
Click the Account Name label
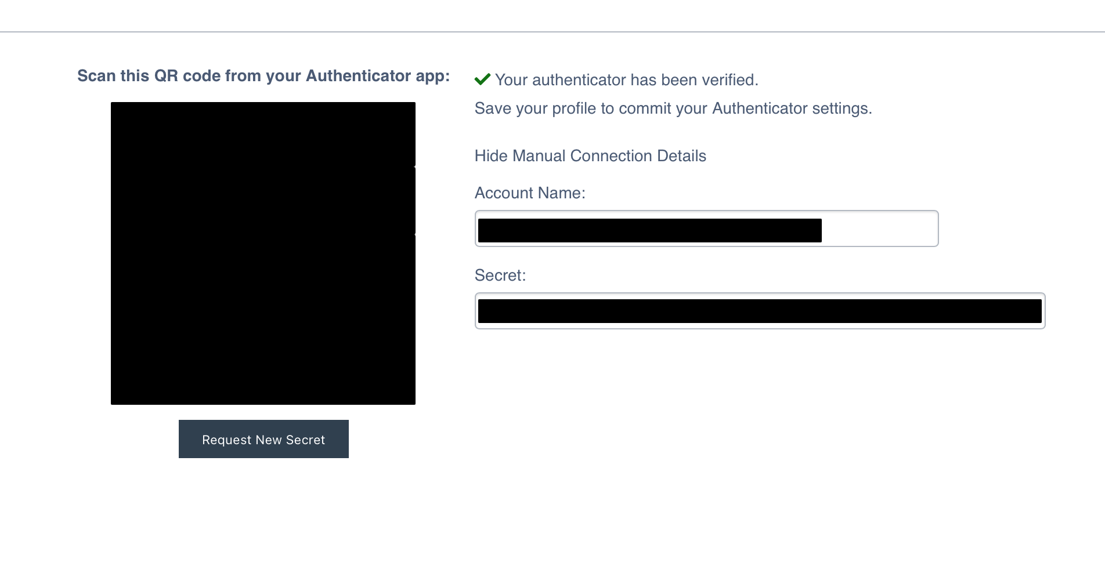point(530,193)
